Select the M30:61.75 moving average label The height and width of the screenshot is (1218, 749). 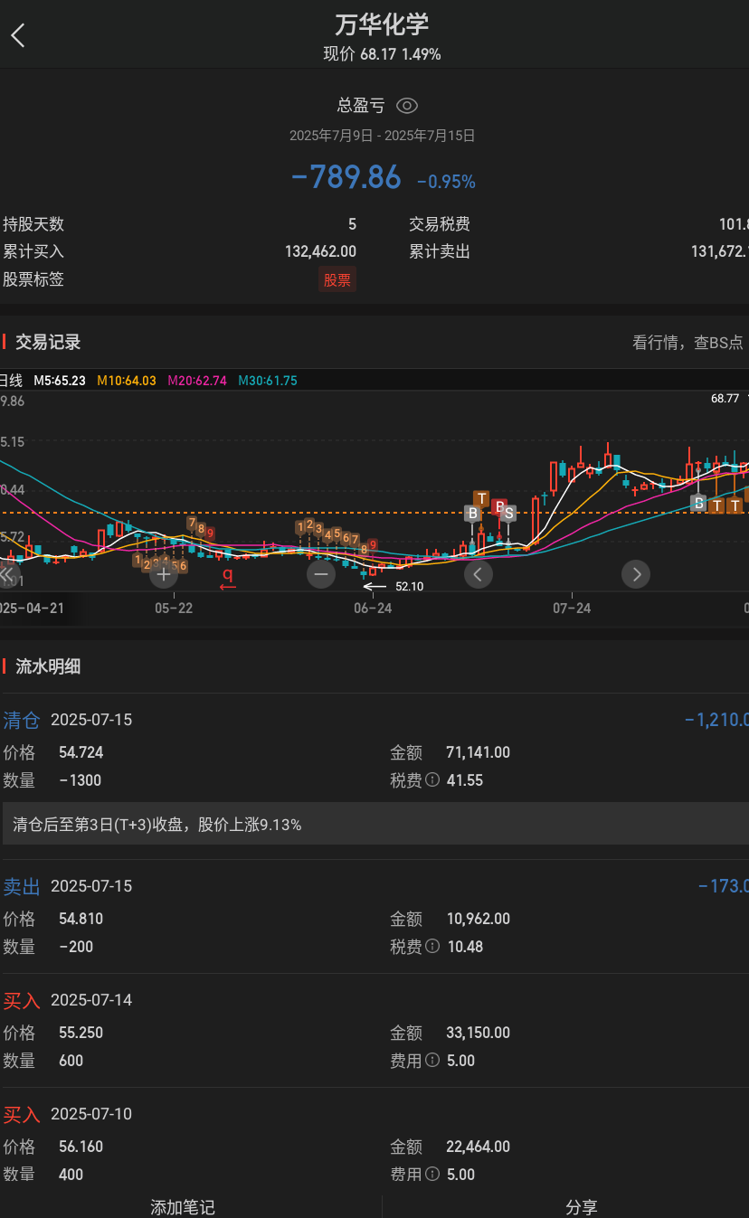tap(268, 381)
